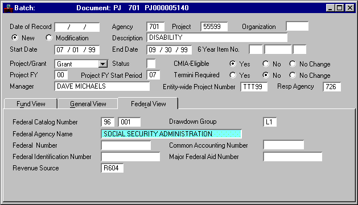Click the Agency field showing 701
358x205 pixels.
(x=155, y=27)
